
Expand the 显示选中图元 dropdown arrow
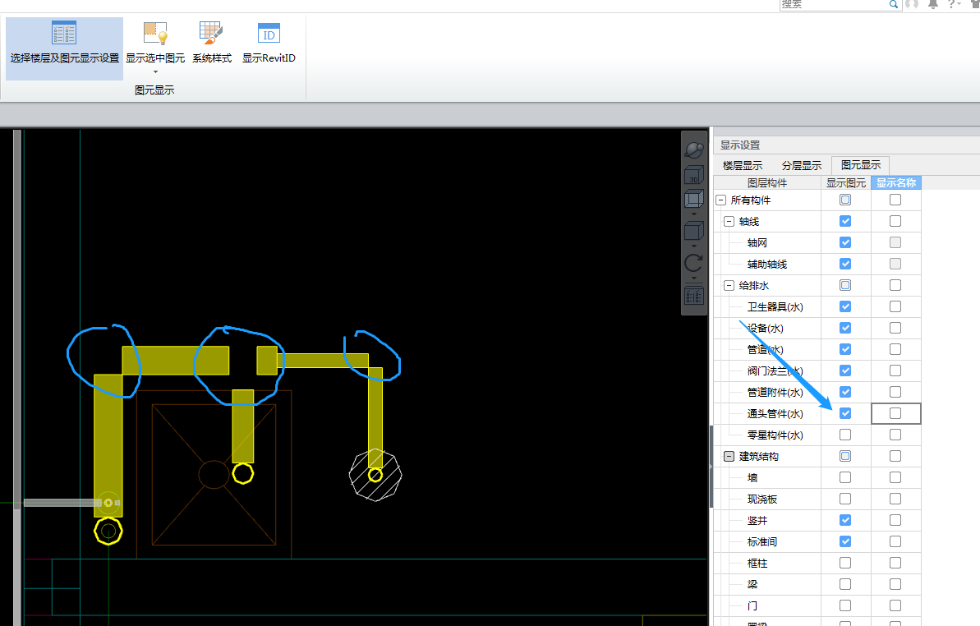point(155,71)
